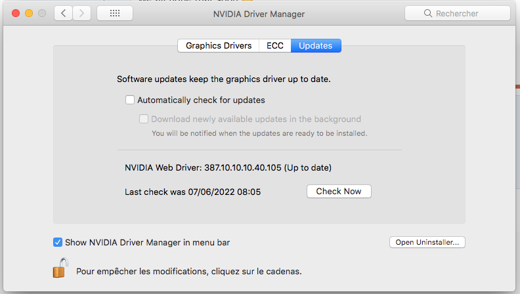Click the padlock icon to lock settings
This screenshot has width=520, height=294.
point(60,268)
